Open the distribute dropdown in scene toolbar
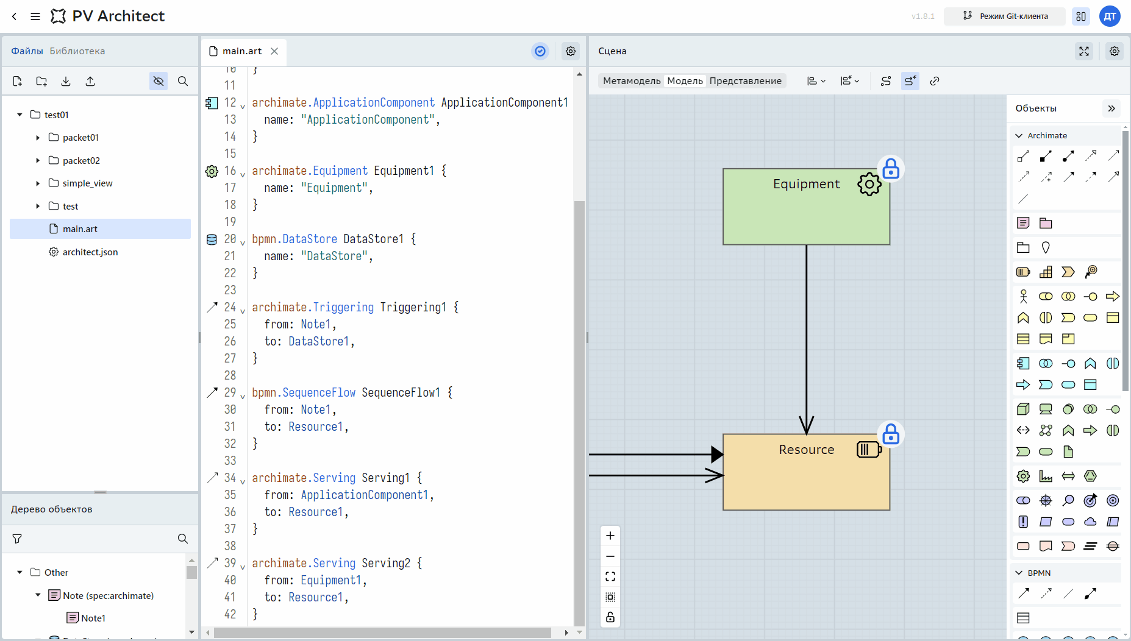The height and width of the screenshot is (641, 1131). 850,81
